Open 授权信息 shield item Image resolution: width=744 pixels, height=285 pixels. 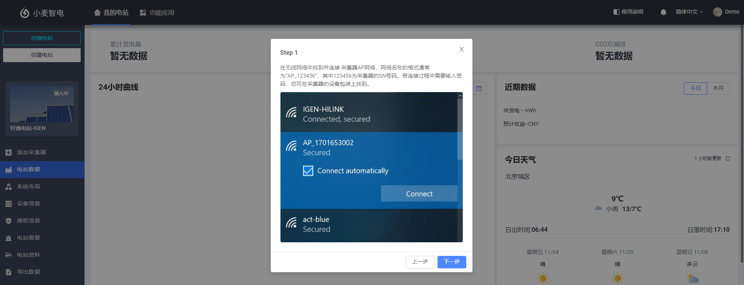(28, 221)
